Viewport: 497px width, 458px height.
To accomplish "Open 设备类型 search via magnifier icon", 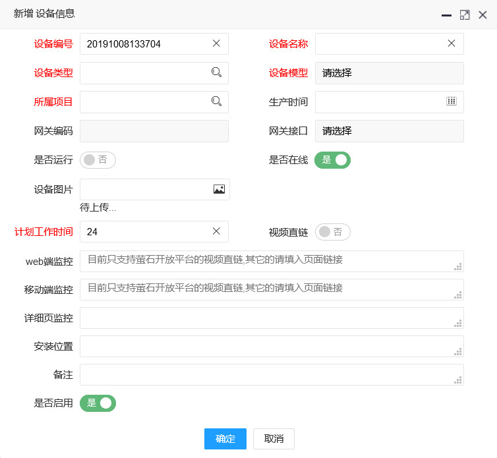I will pos(216,72).
